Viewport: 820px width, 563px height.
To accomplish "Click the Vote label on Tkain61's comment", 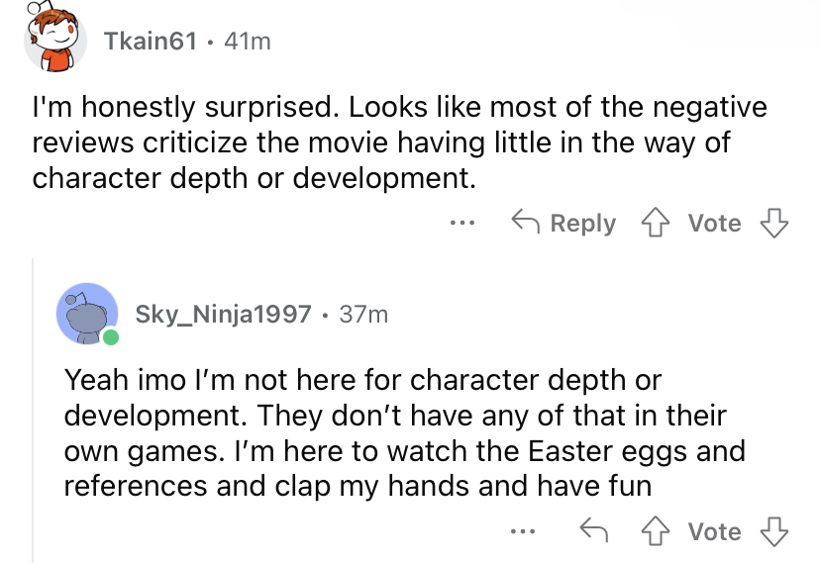I will (x=714, y=224).
